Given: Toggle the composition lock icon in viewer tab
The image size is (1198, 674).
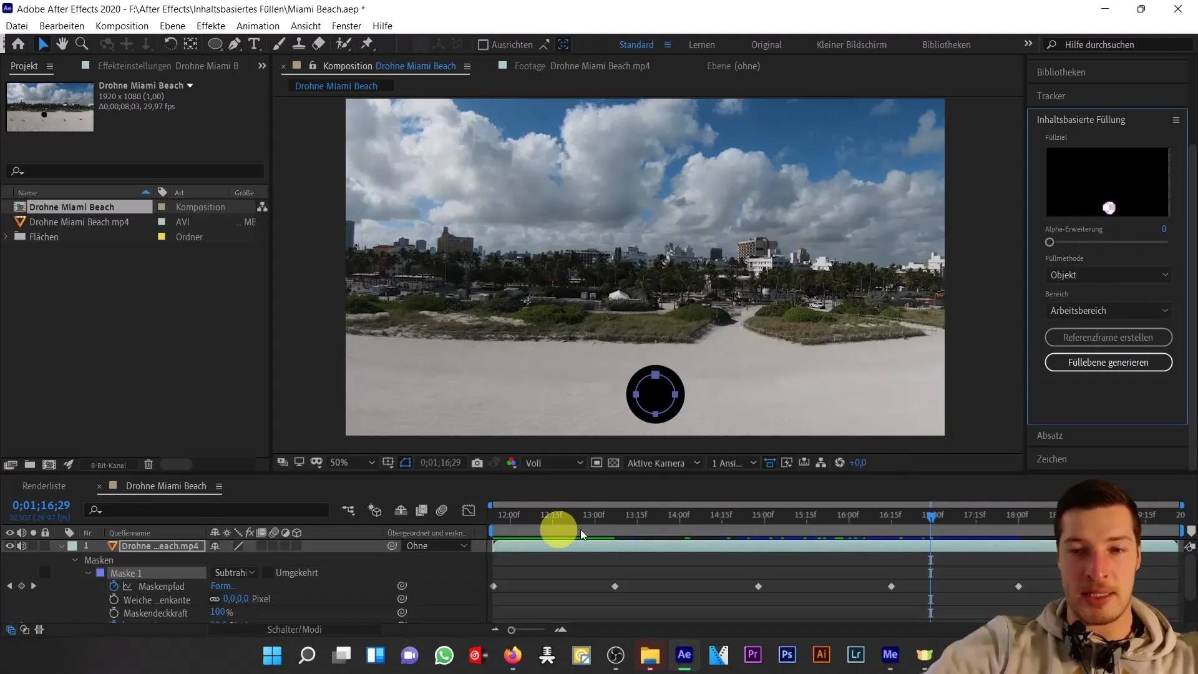Looking at the screenshot, I should [x=313, y=66].
